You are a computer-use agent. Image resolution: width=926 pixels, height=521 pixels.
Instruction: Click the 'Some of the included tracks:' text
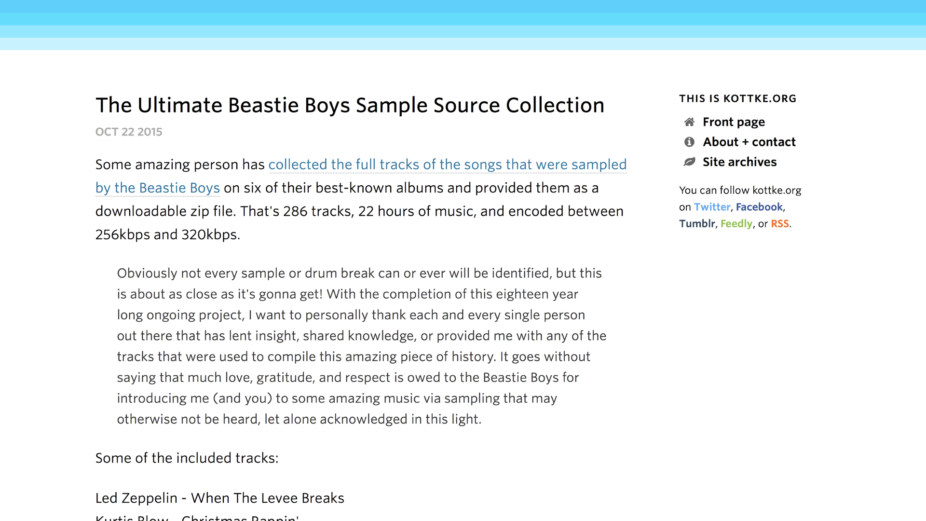pos(187,458)
